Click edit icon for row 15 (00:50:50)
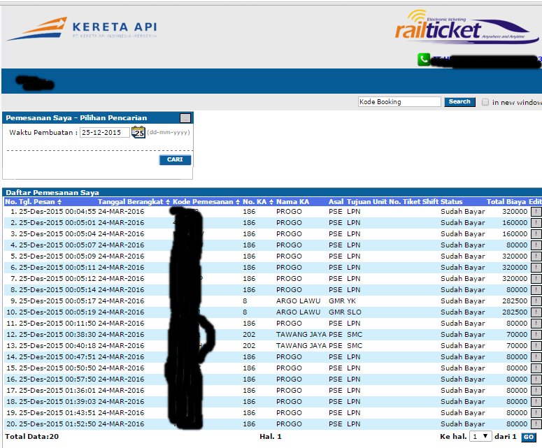The height and width of the screenshot is (448, 542). [536, 368]
